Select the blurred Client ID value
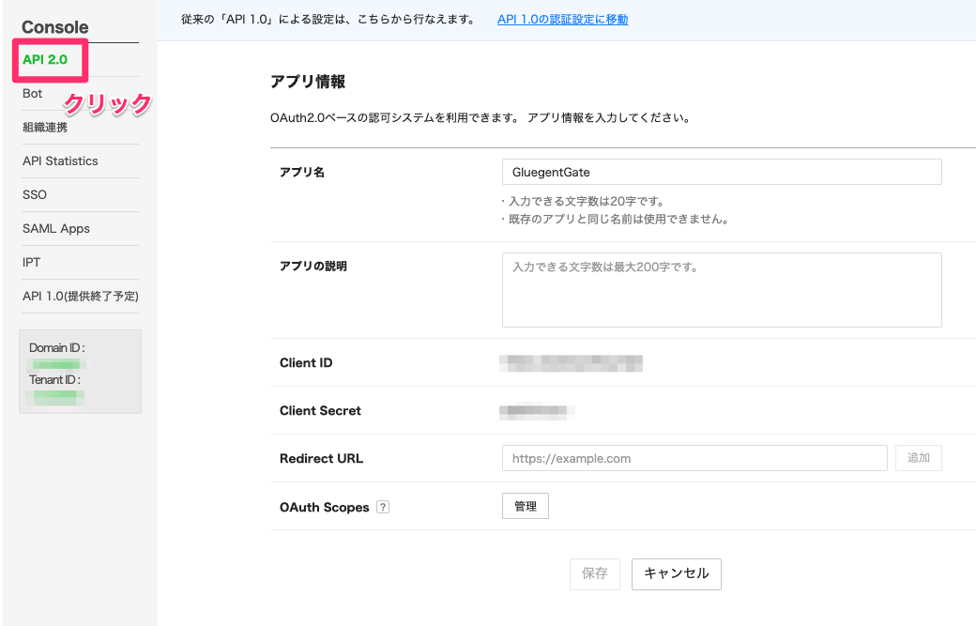976x626 pixels. 571,363
